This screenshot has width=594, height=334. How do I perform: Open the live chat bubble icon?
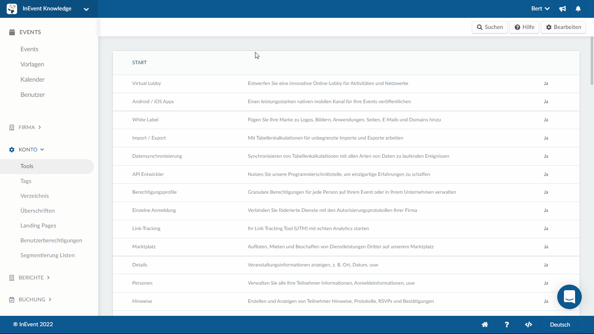pyautogui.click(x=569, y=297)
